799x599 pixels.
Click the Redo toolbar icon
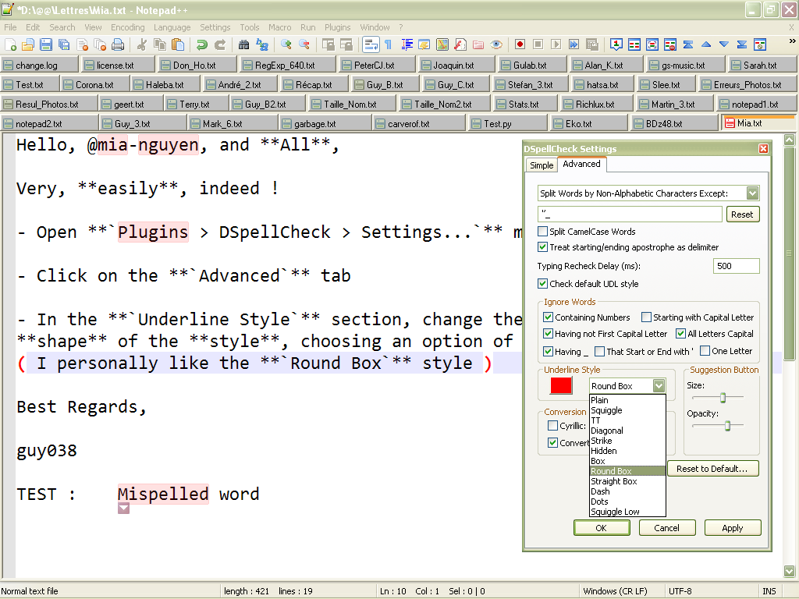click(219, 44)
